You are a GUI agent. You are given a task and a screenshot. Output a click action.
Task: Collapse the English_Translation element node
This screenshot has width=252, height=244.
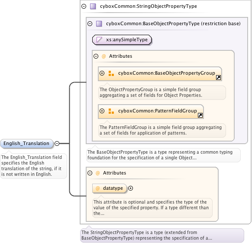[57, 143]
